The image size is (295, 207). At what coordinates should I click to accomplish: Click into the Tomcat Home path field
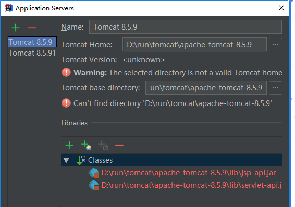coord(194,45)
